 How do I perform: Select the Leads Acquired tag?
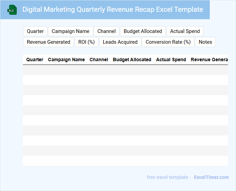pyautogui.click(x=120, y=42)
